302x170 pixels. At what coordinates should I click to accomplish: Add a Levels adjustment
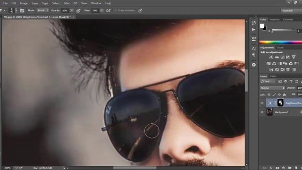click(x=277, y=57)
